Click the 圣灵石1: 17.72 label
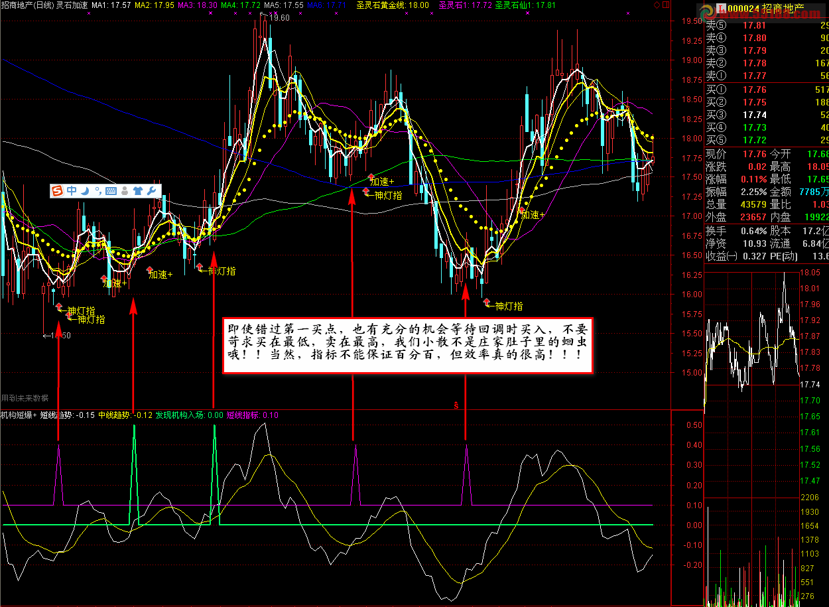Screen dimensions: 829x607 click(466, 5)
